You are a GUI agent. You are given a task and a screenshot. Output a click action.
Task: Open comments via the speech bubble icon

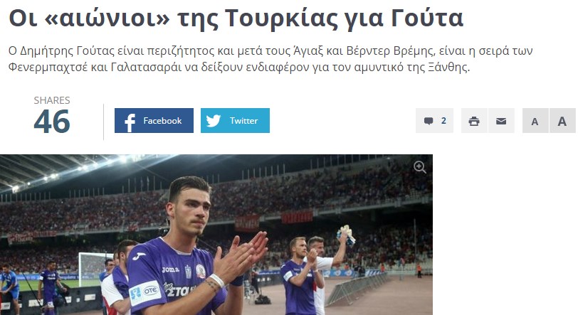[x=429, y=121]
